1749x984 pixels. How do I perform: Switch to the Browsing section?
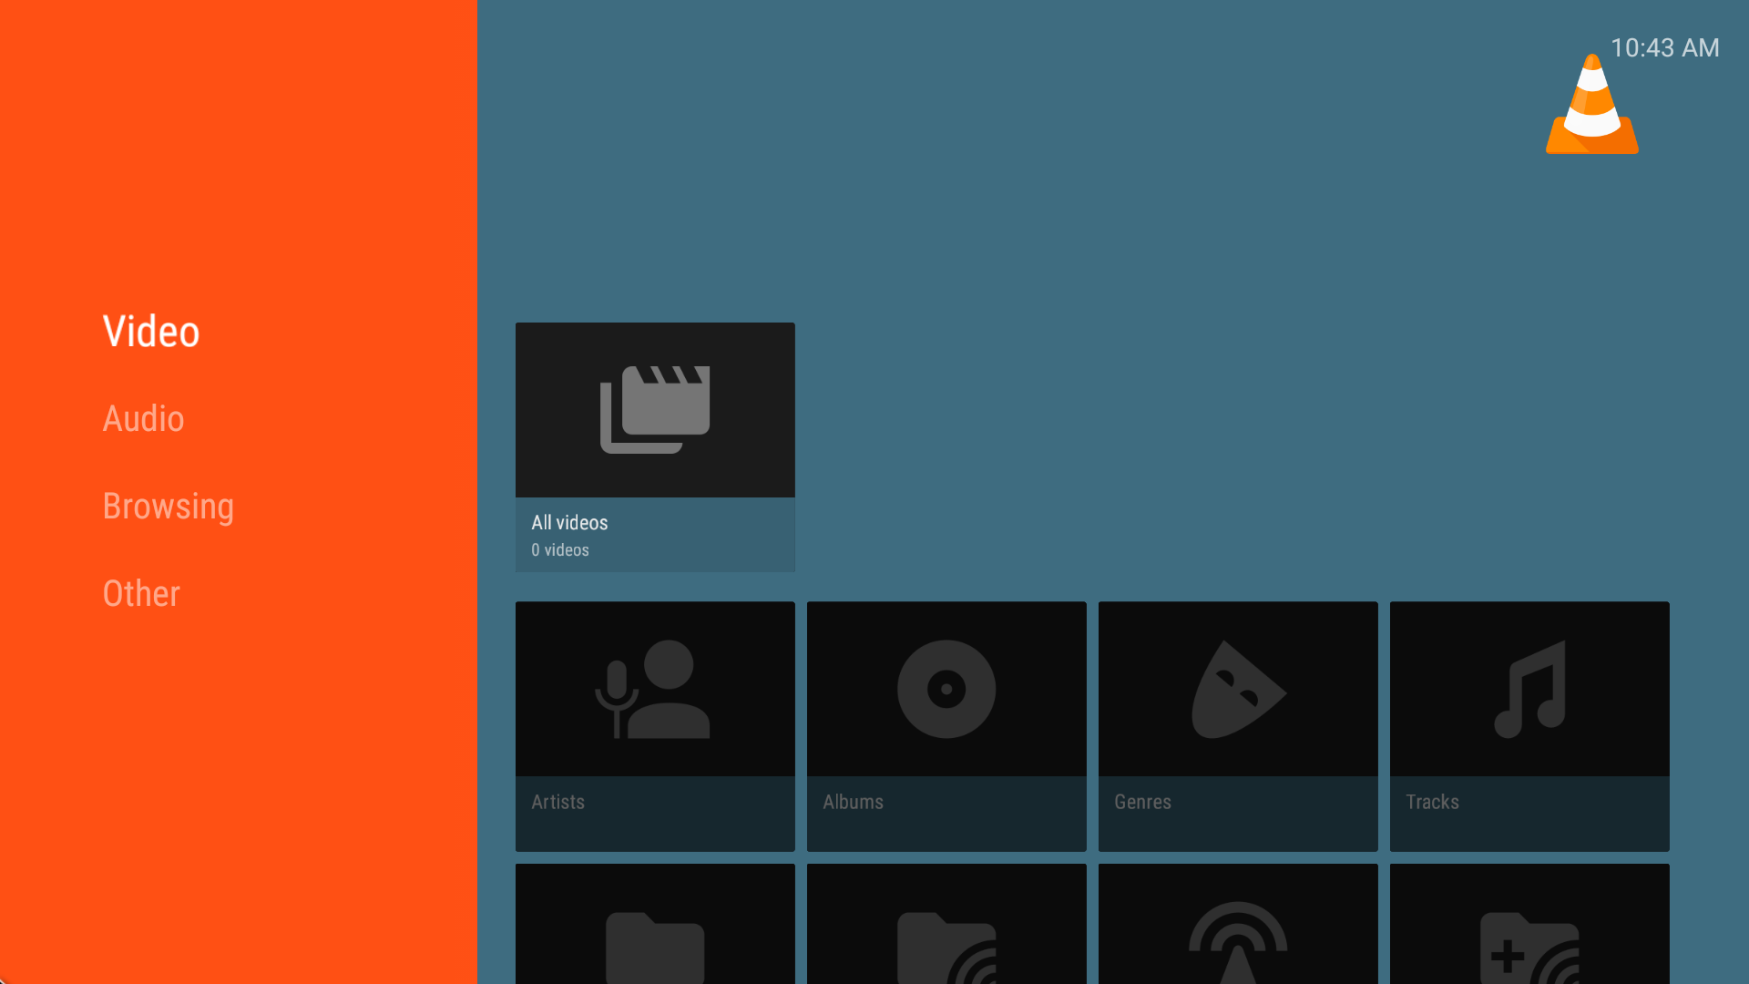(x=169, y=507)
